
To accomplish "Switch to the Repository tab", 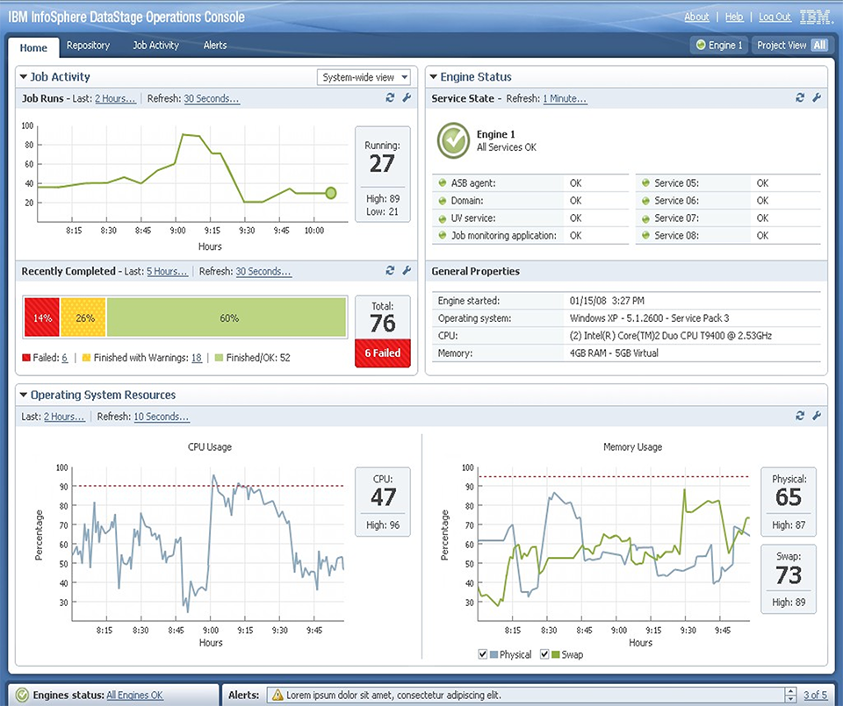I will coord(88,46).
